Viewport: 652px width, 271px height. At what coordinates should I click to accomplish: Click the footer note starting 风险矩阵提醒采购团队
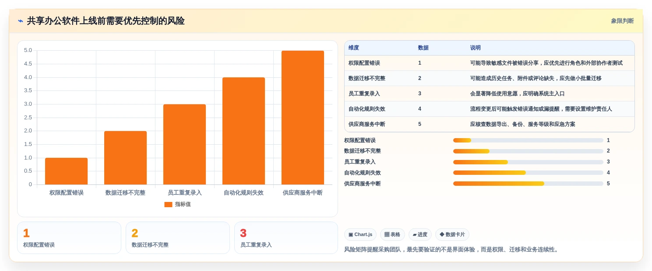click(452, 250)
